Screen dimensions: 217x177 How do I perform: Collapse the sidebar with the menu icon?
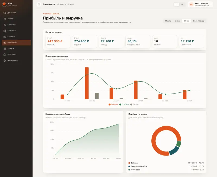pos(39,4)
